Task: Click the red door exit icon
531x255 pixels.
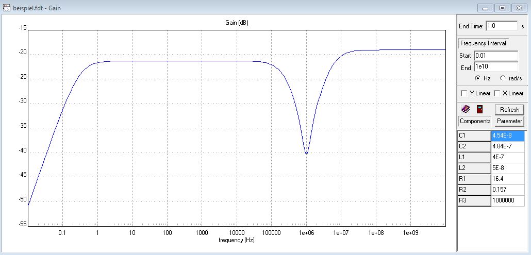Action: [x=479, y=109]
